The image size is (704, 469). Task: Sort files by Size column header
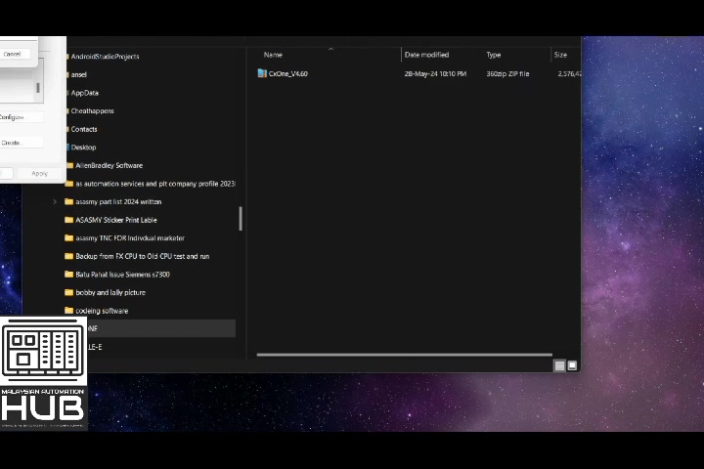point(560,55)
